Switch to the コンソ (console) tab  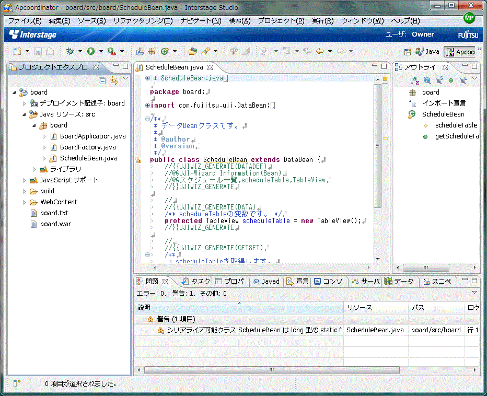[x=328, y=282]
